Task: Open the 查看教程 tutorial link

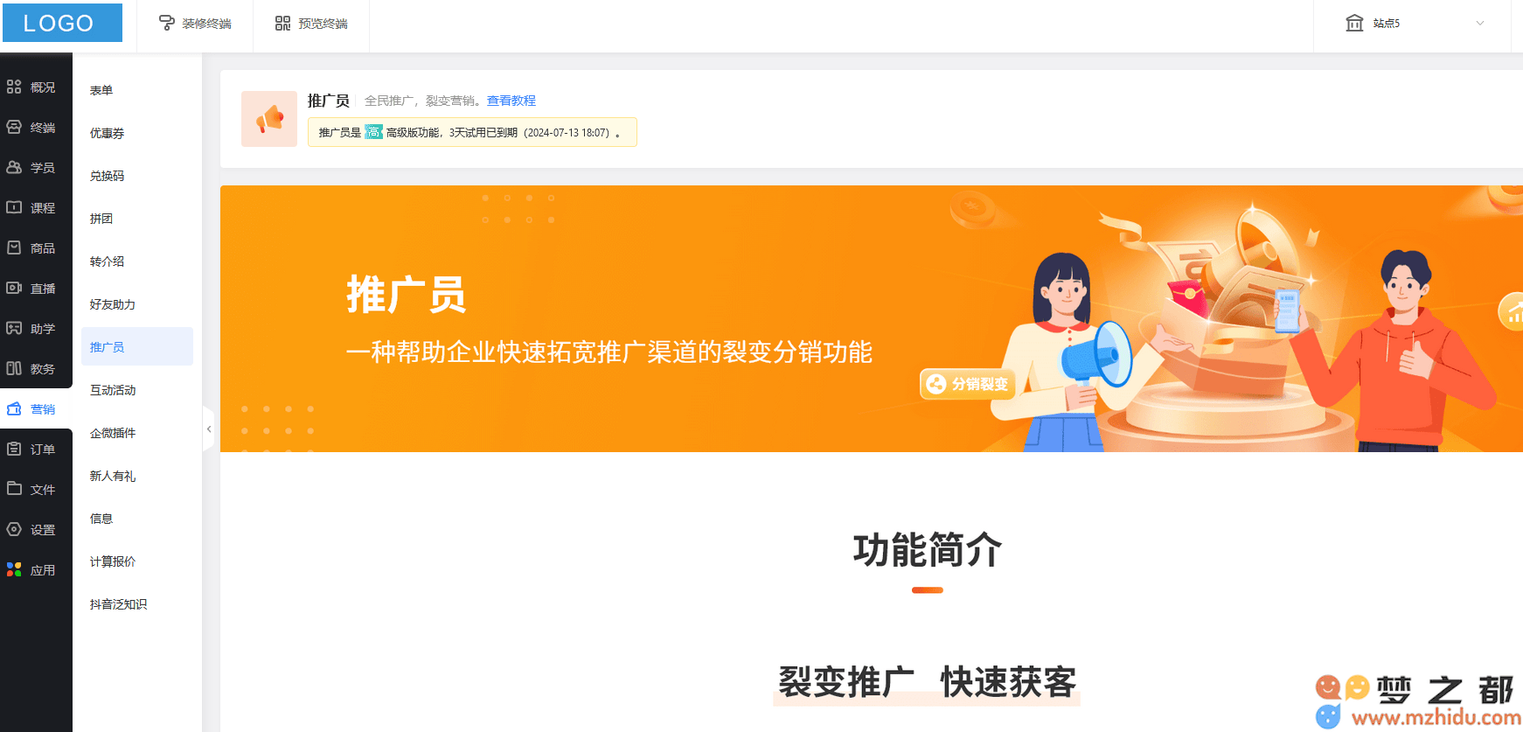Action: pos(511,101)
